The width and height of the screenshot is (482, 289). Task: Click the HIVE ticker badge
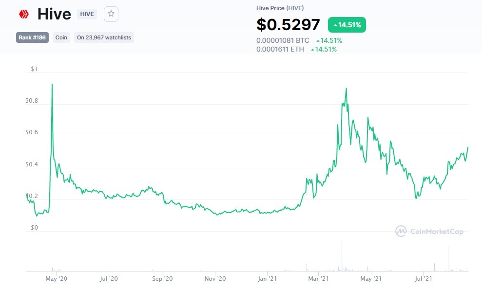tap(87, 14)
